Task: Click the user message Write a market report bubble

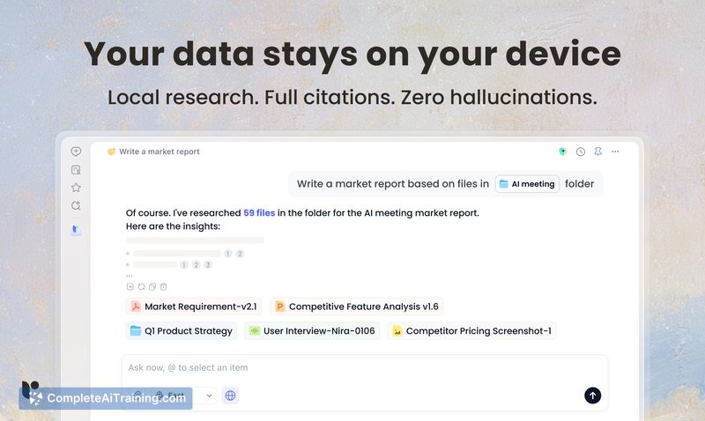Action: coord(445,184)
